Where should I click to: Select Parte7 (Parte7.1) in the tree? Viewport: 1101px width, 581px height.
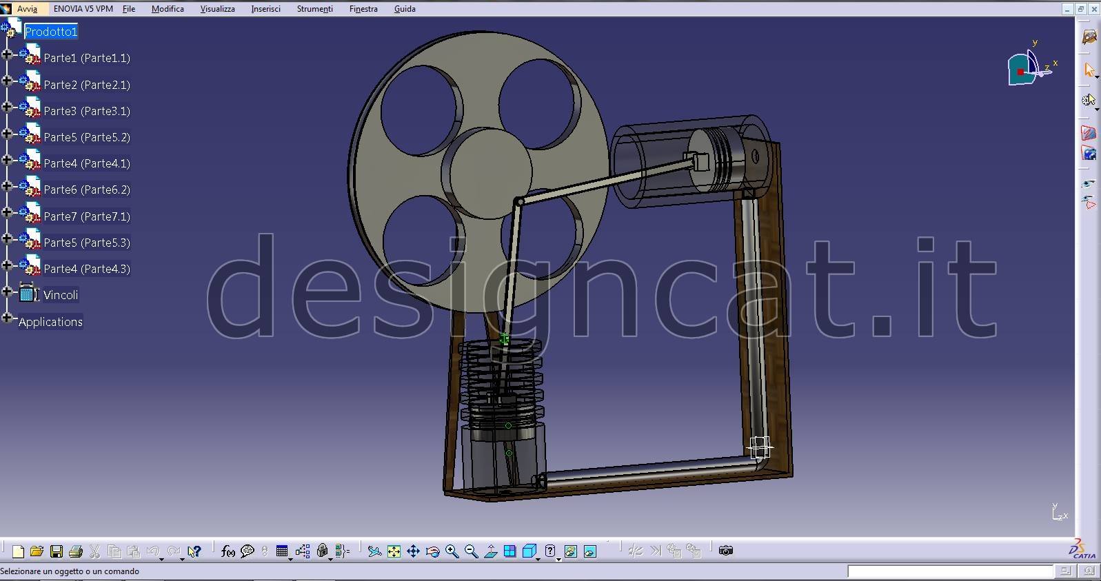pos(86,216)
